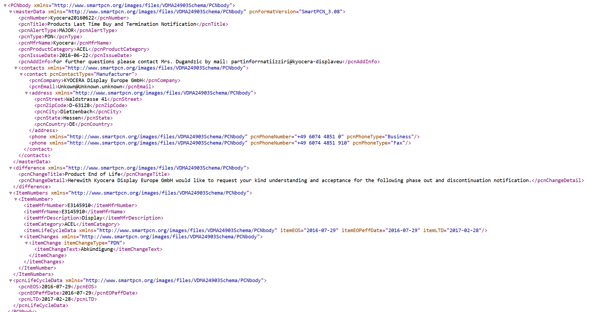Collapse the contacts element triangle
The image size is (598, 312).
pyautogui.click(x=16, y=68)
